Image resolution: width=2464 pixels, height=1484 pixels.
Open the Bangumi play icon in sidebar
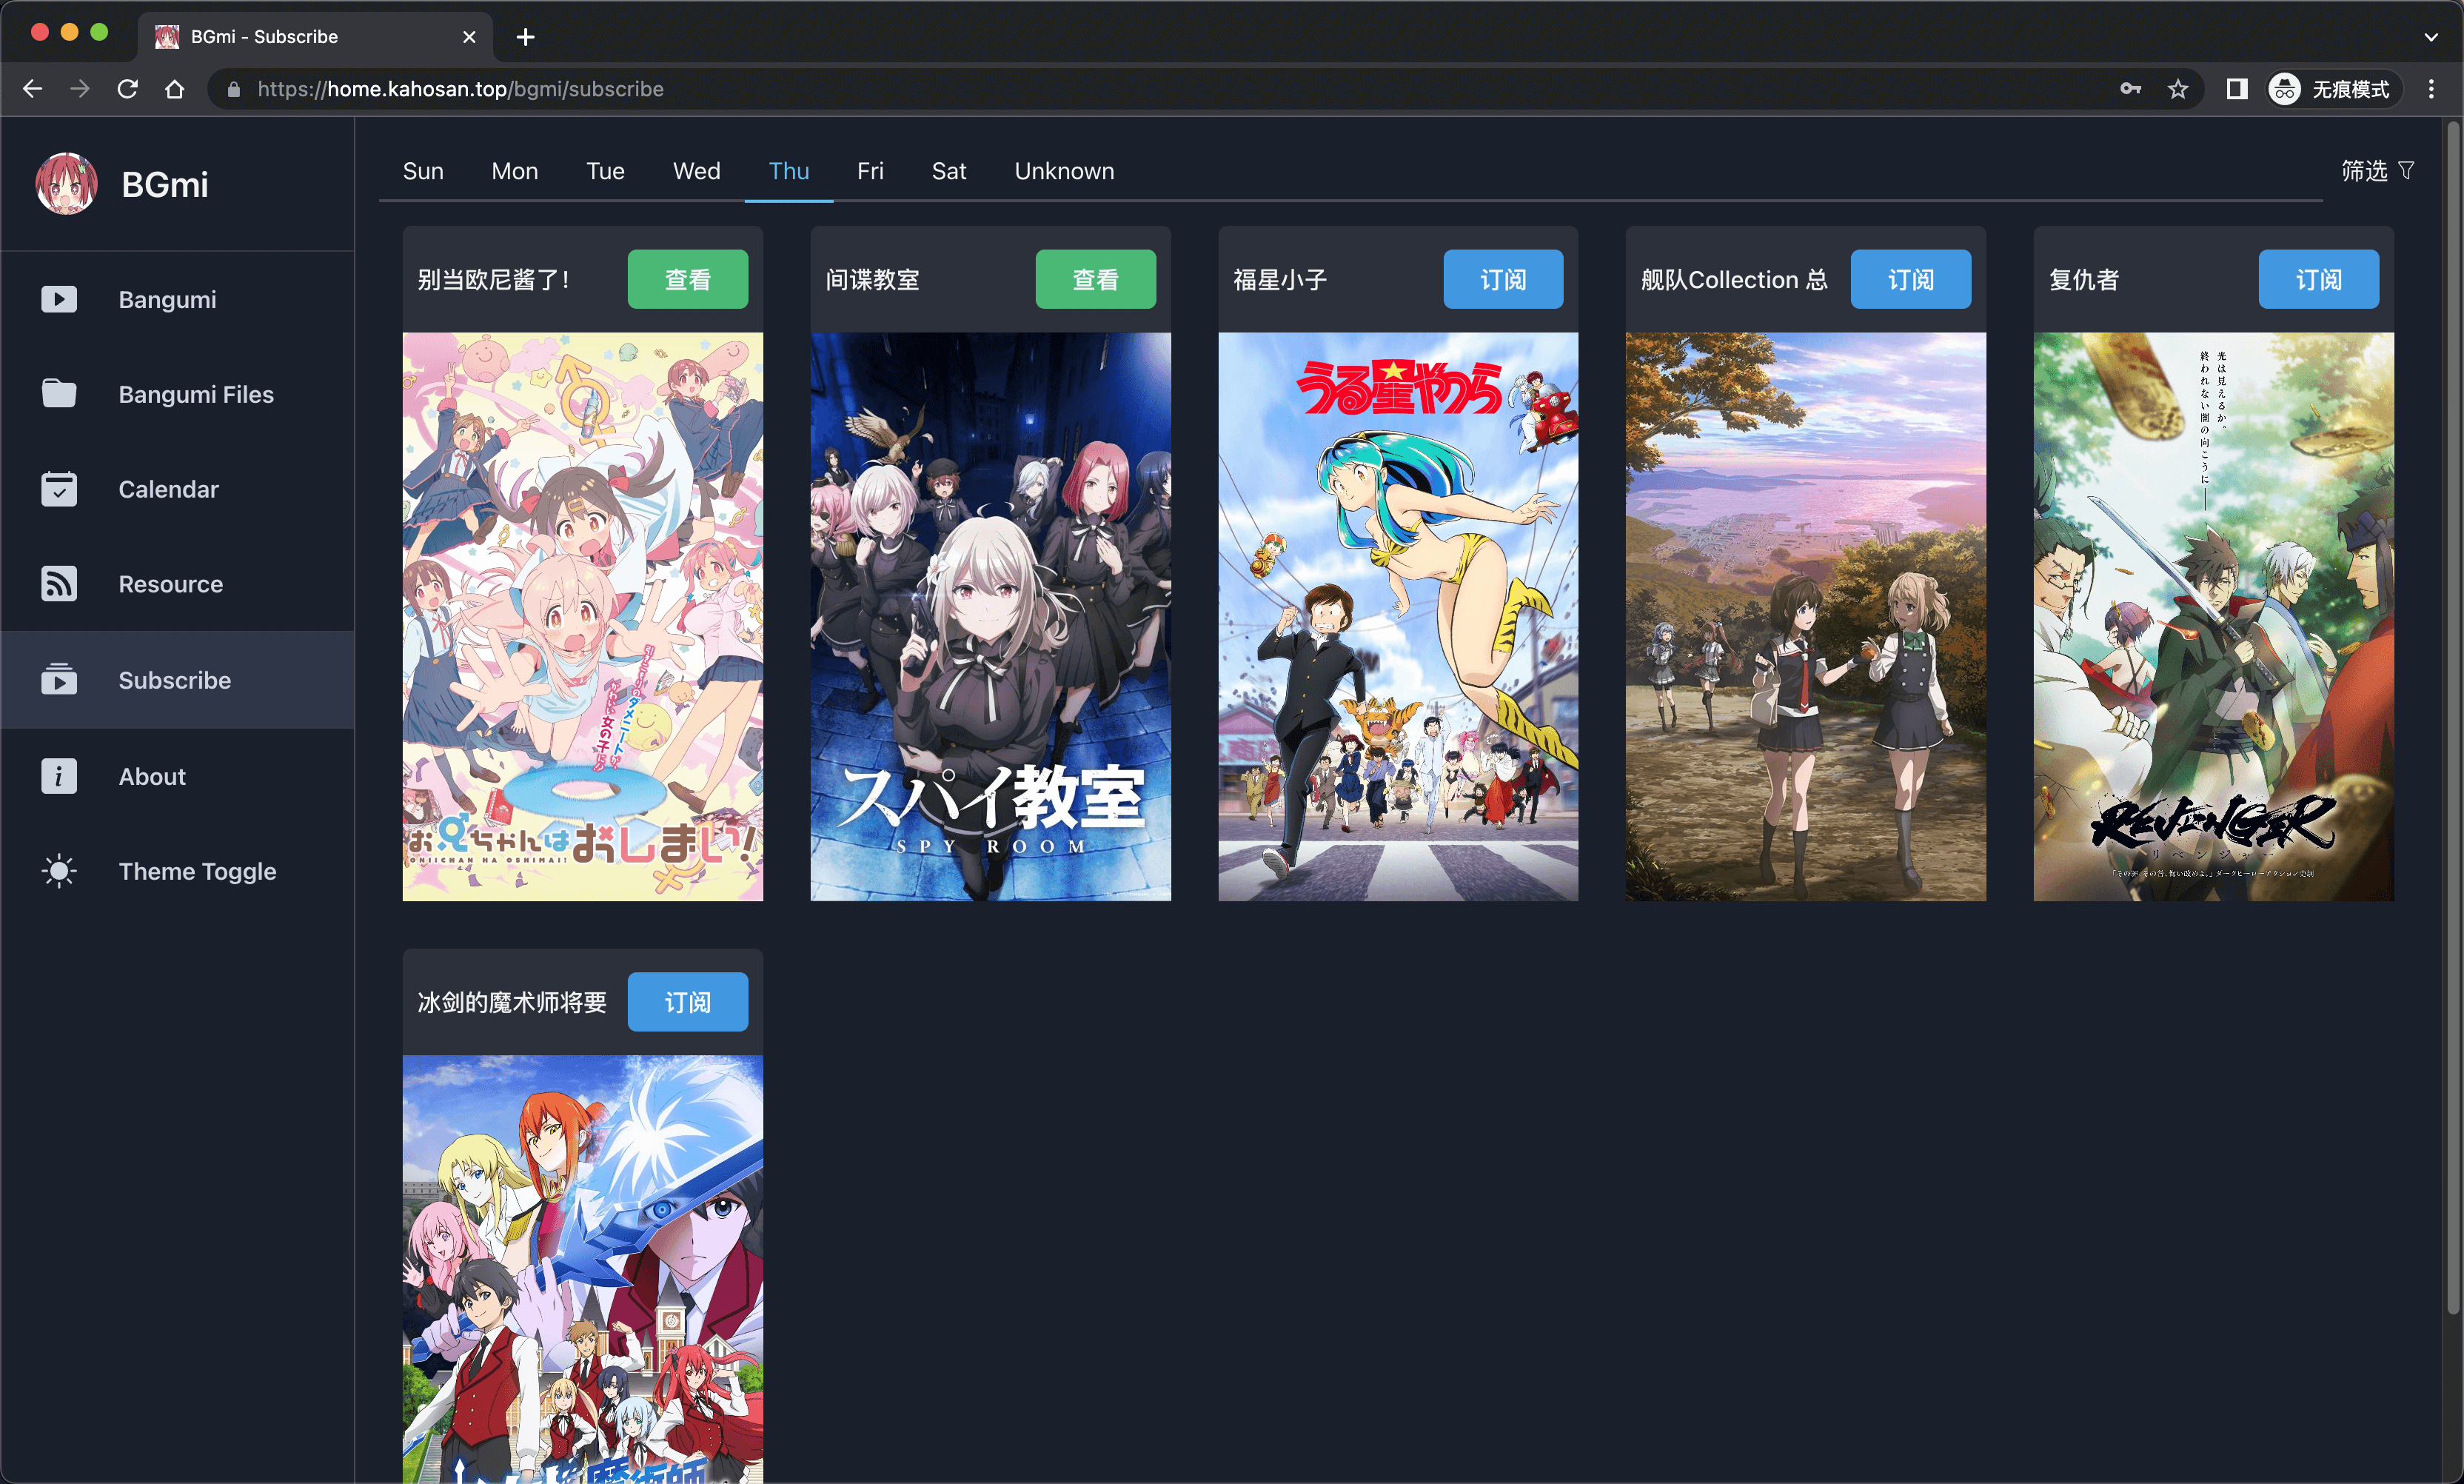pos(59,299)
